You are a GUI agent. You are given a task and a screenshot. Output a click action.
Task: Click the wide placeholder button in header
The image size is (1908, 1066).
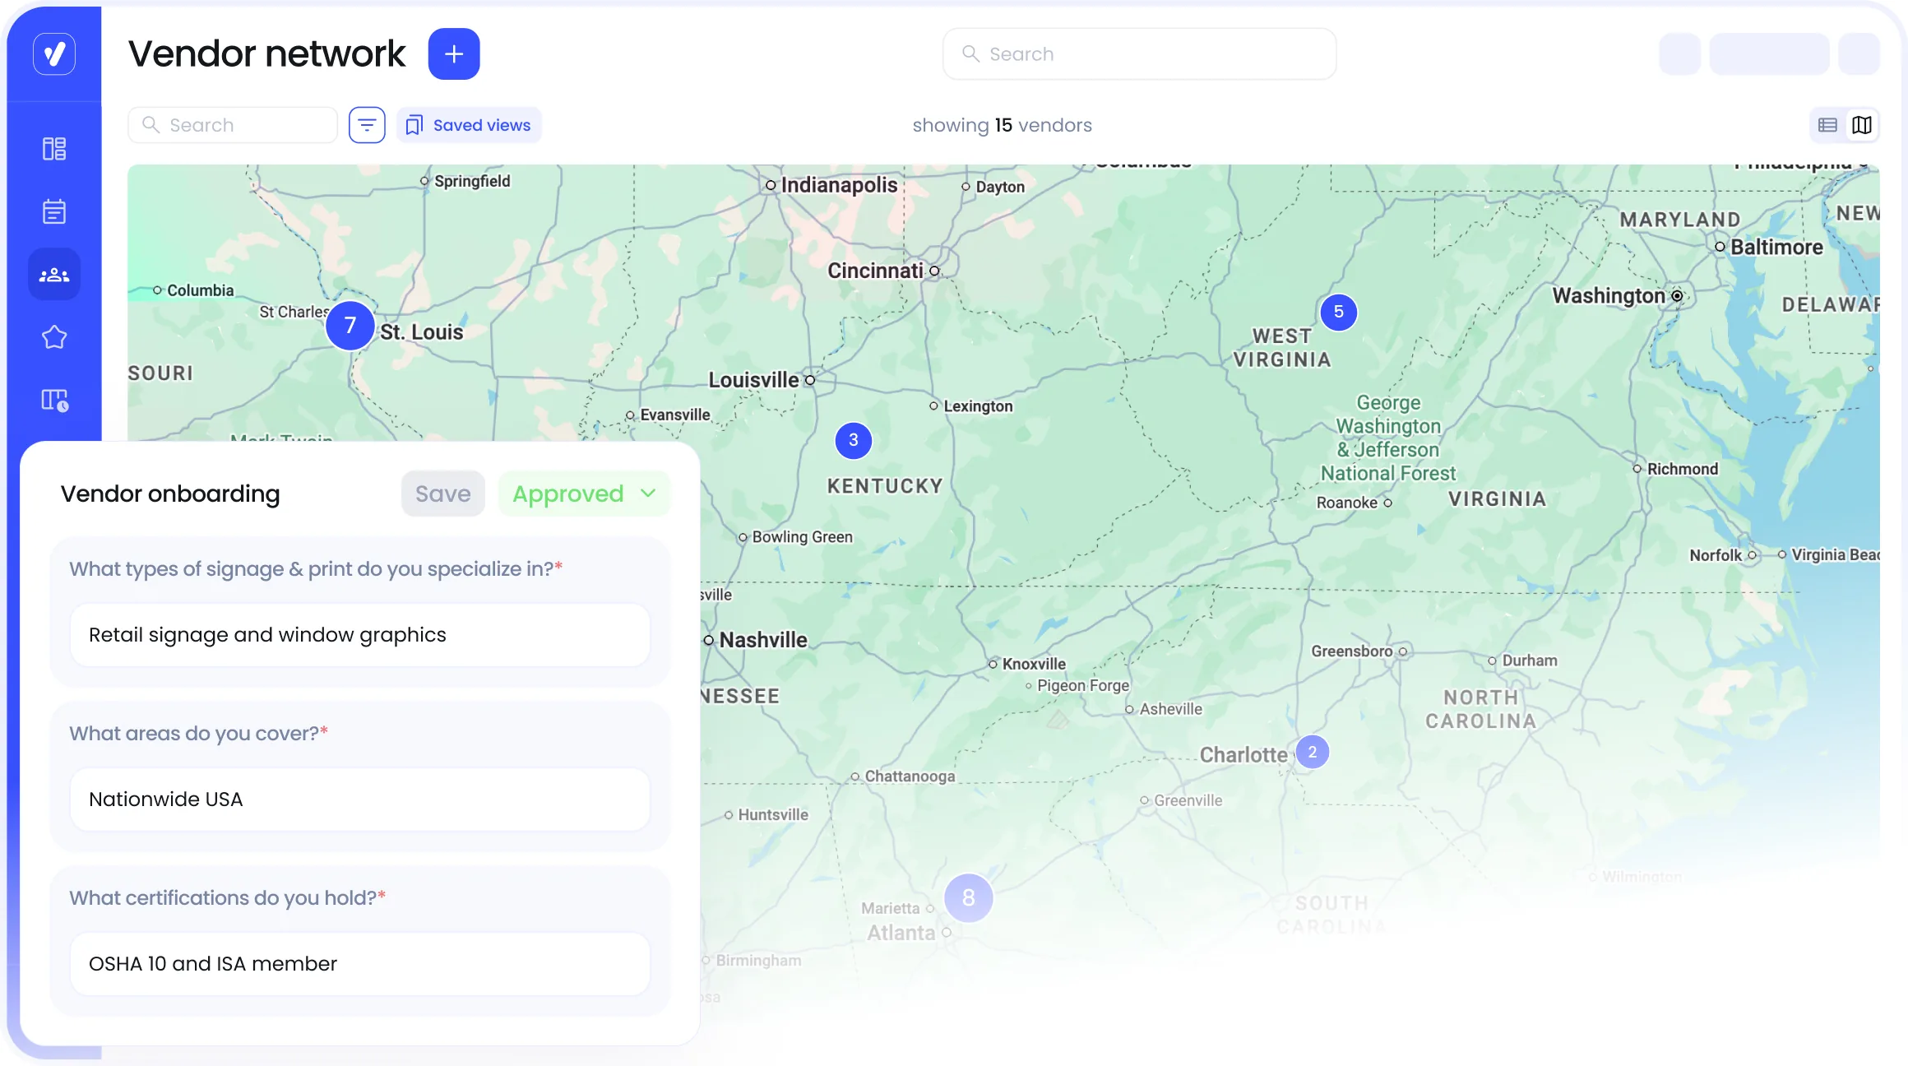coord(1769,54)
